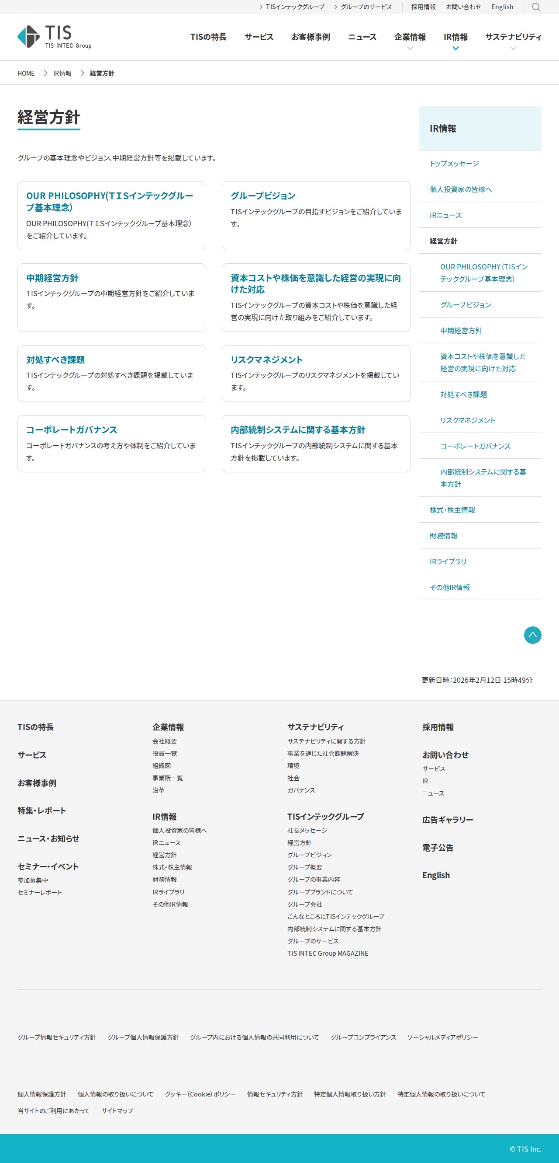
Task: Open 財務情報 in sidebar
Action: (480, 535)
